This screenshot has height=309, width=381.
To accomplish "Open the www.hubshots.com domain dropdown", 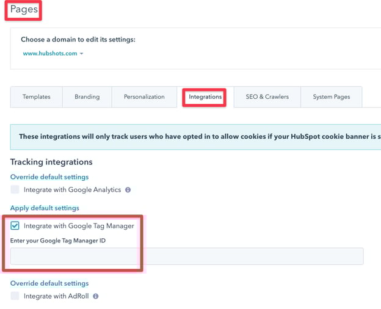I will [x=53, y=54].
